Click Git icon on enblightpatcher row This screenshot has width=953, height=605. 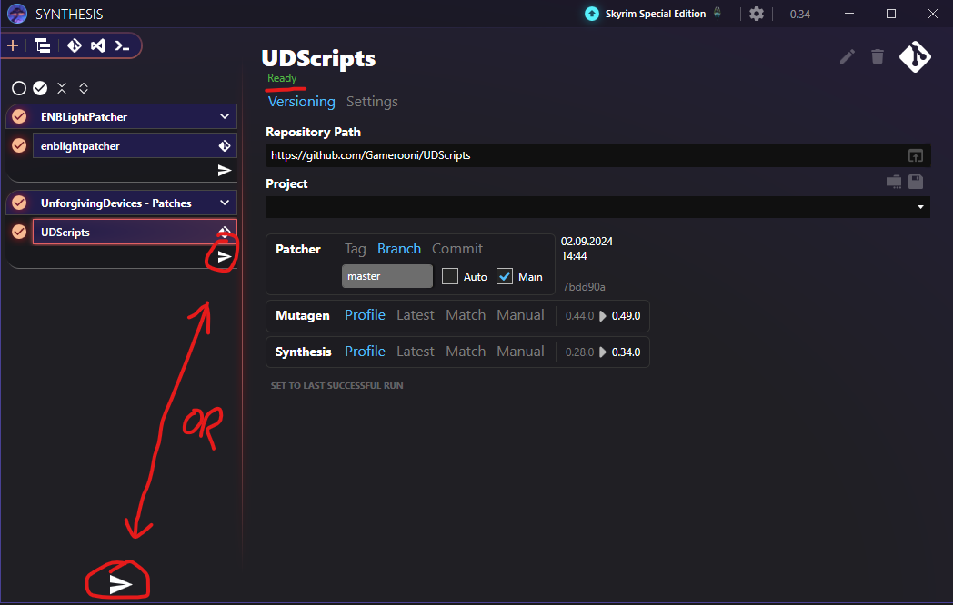[x=225, y=145]
